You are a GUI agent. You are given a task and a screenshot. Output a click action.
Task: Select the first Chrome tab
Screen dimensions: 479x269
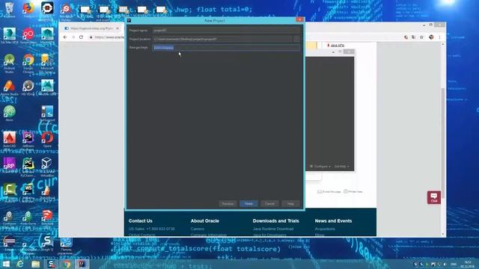click(x=91, y=28)
